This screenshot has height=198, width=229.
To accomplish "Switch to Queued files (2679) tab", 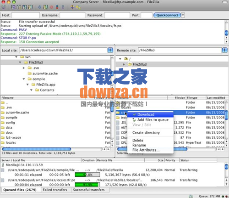I will coord(20,190).
